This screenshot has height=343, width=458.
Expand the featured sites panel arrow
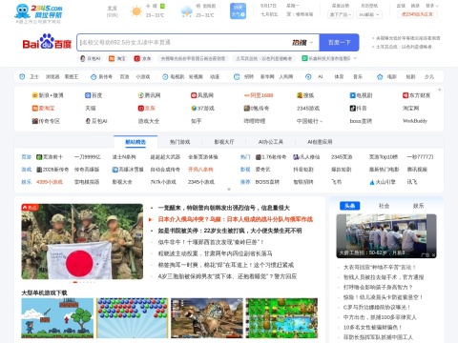pyautogui.click(x=229, y=190)
